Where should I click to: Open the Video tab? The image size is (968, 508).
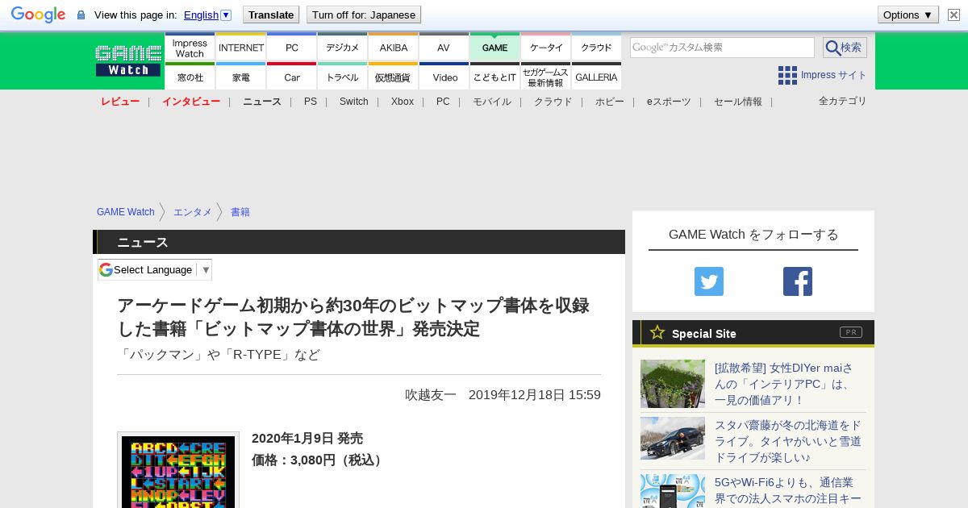[x=444, y=77]
